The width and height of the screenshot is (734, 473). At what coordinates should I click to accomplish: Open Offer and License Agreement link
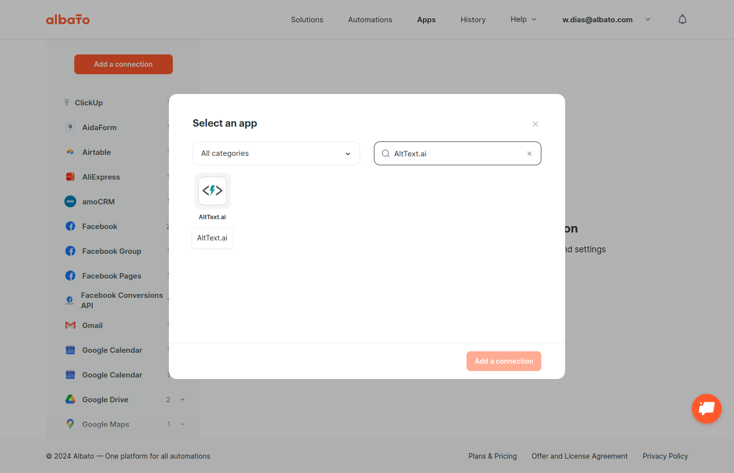[x=579, y=456]
